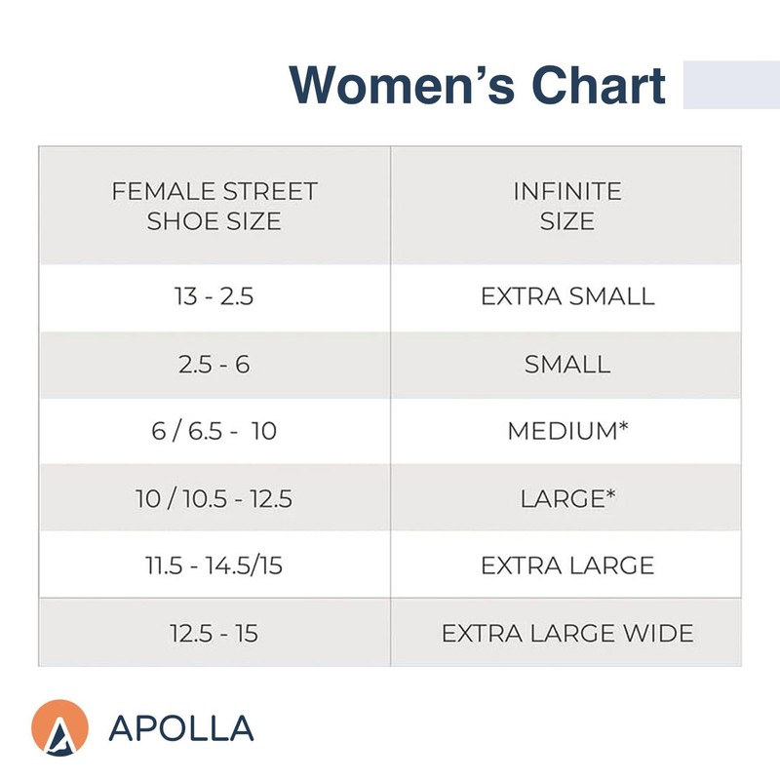Click the 11.5 - 14.5/15 shoe range
Screen dimensions: 780x780
point(214,565)
